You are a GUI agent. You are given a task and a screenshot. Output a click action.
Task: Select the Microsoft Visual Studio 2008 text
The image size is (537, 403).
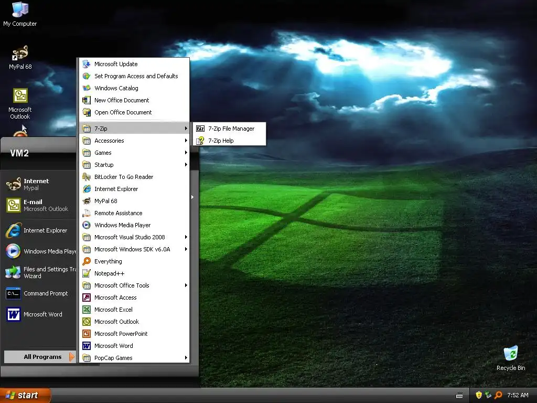coord(130,237)
